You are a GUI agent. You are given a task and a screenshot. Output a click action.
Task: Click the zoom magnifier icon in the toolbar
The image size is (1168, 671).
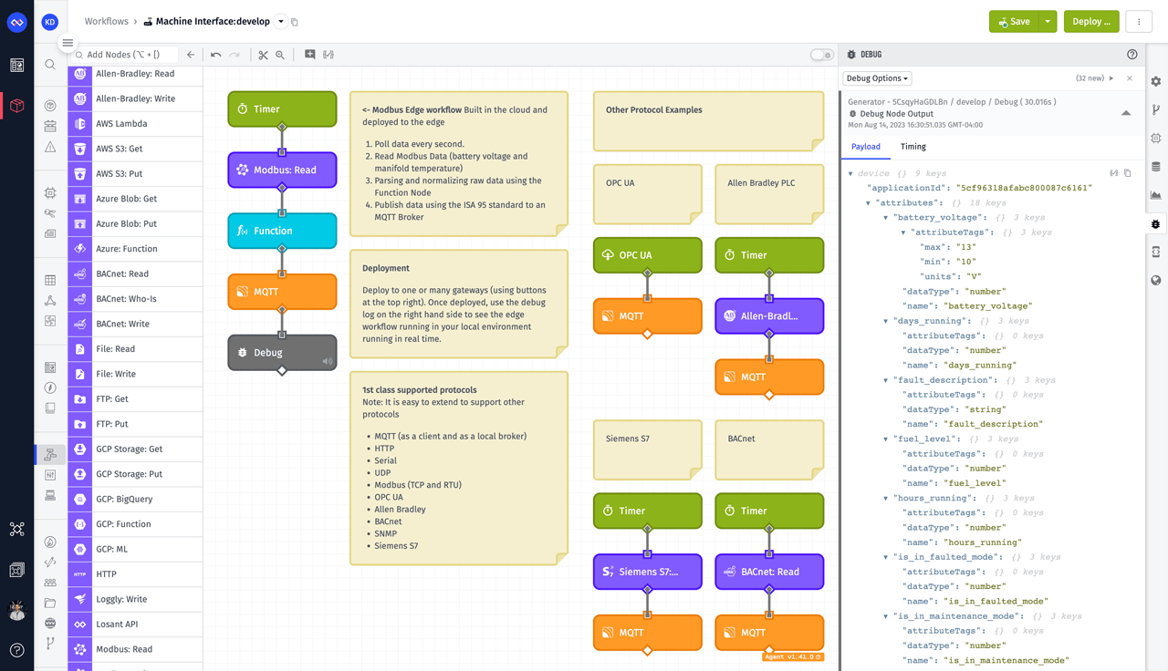coord(280,55)
